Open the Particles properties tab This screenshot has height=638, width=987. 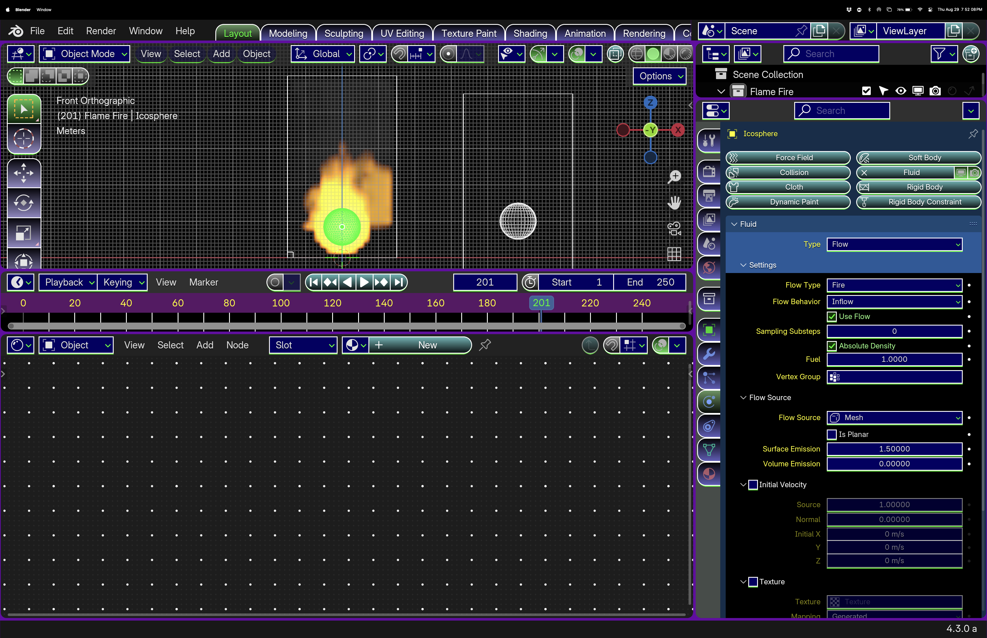coord(709,378)
